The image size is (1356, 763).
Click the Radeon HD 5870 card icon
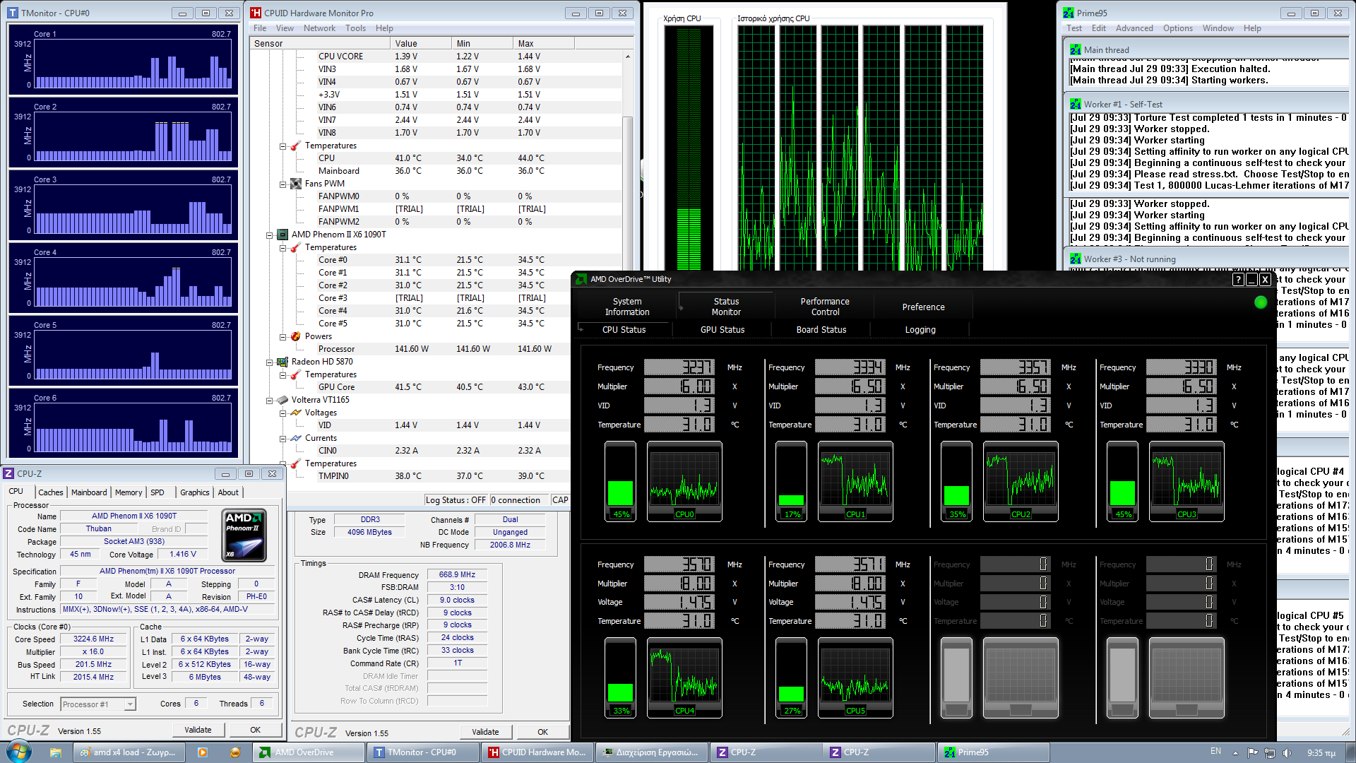pos(282,362)
